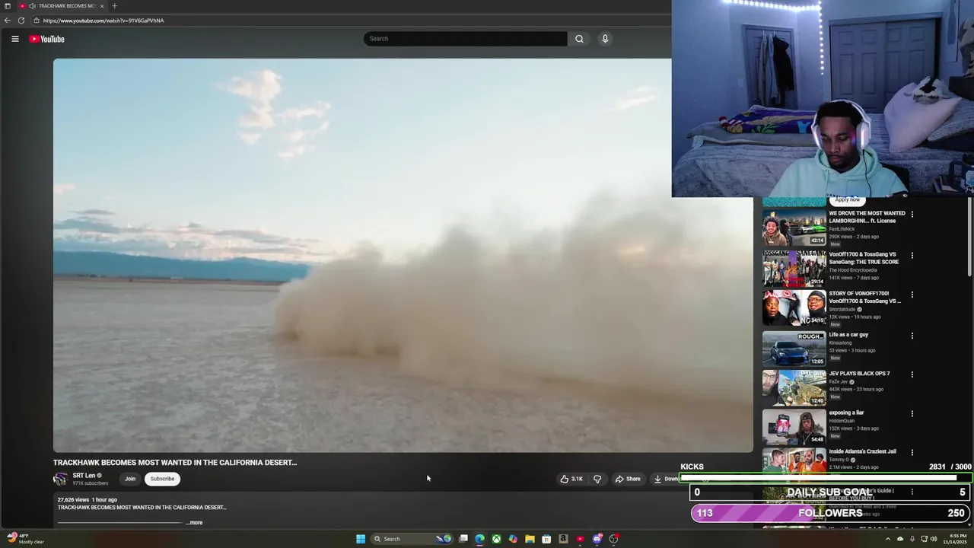Image resolution: width=974 pixels, height=548 pixels.
Task: Click the sidebar Apply now button
Action: tap(847, 200)
